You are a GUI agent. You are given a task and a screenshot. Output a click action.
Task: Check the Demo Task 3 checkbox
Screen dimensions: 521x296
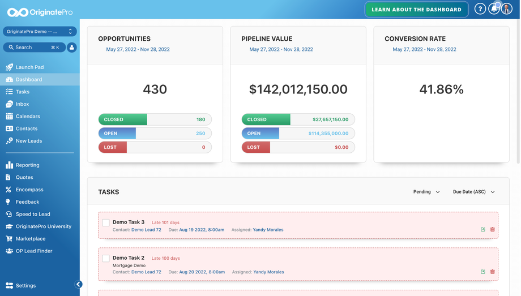coord(106,222)
